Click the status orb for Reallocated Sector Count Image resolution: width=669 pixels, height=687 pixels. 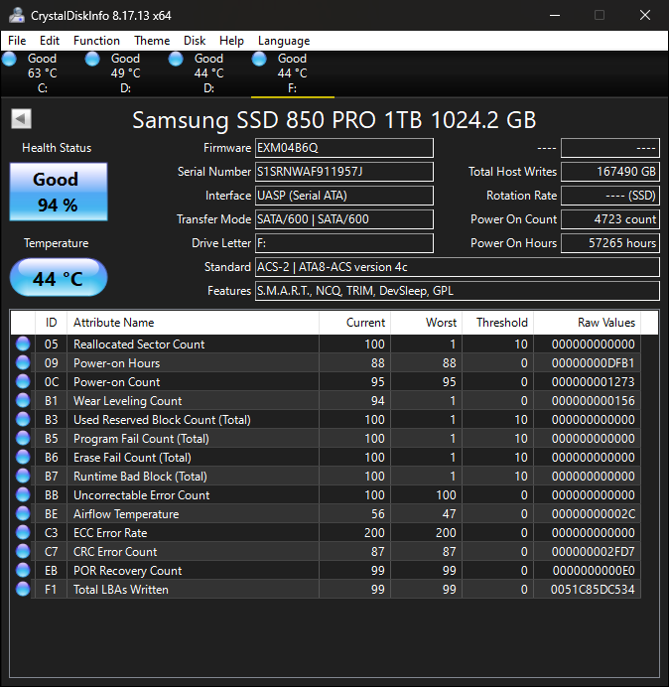click(x=24, y=344)
